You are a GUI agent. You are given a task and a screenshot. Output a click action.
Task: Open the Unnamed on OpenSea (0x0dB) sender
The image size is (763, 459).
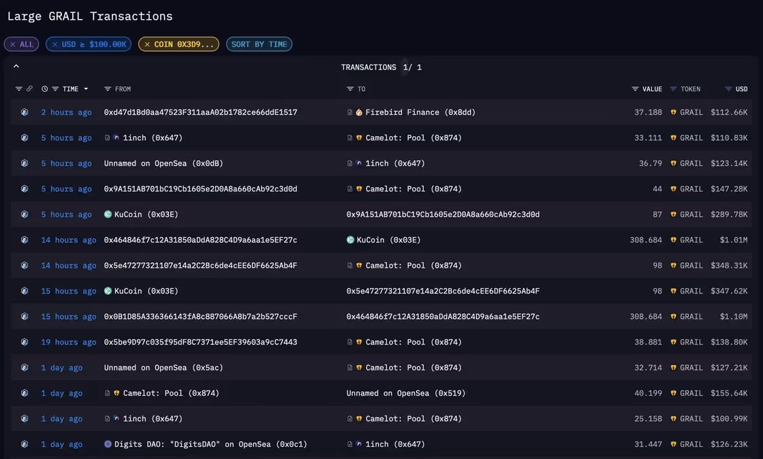[163, 163]
